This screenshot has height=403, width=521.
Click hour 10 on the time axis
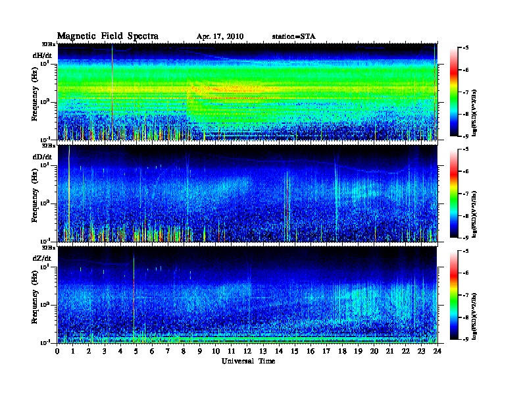(x=216, y=352)
